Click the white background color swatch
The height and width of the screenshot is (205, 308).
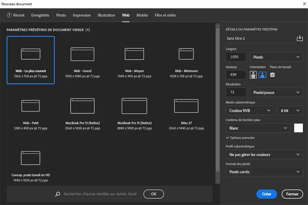tap(298, 128)
